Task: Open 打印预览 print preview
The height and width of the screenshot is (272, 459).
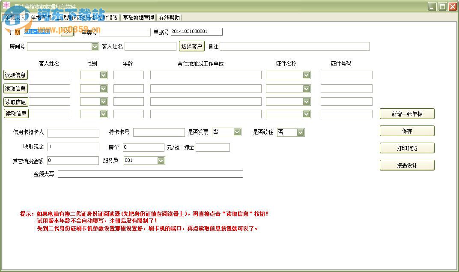Action: coord(406,148)
